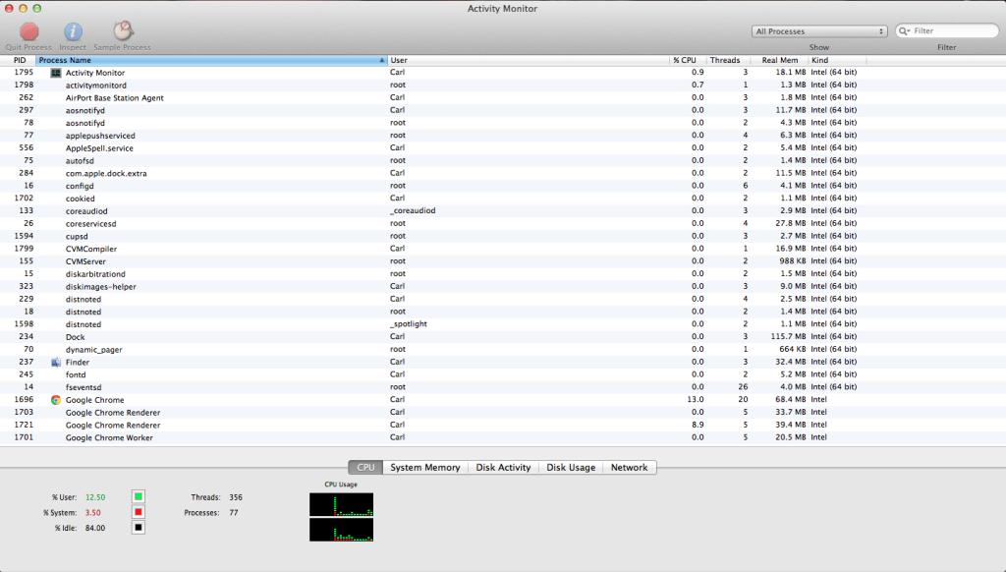
Task: Click the 84.00 % Idle value
Action: click(95, 529)
